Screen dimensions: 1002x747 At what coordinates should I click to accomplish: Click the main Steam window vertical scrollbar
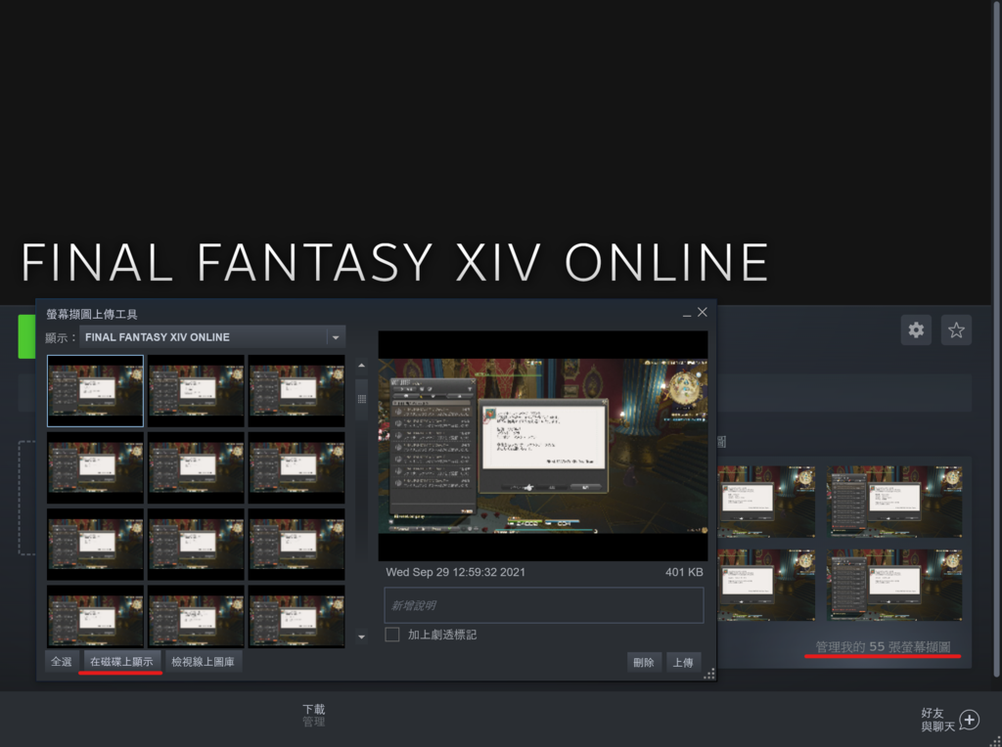tap(997, 338)
